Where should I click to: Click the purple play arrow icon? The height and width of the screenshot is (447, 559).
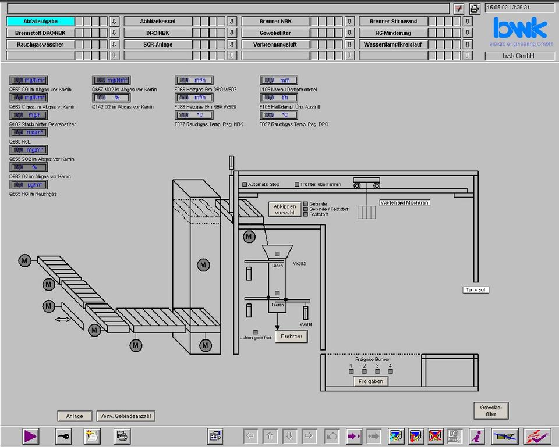coord(30,435)
